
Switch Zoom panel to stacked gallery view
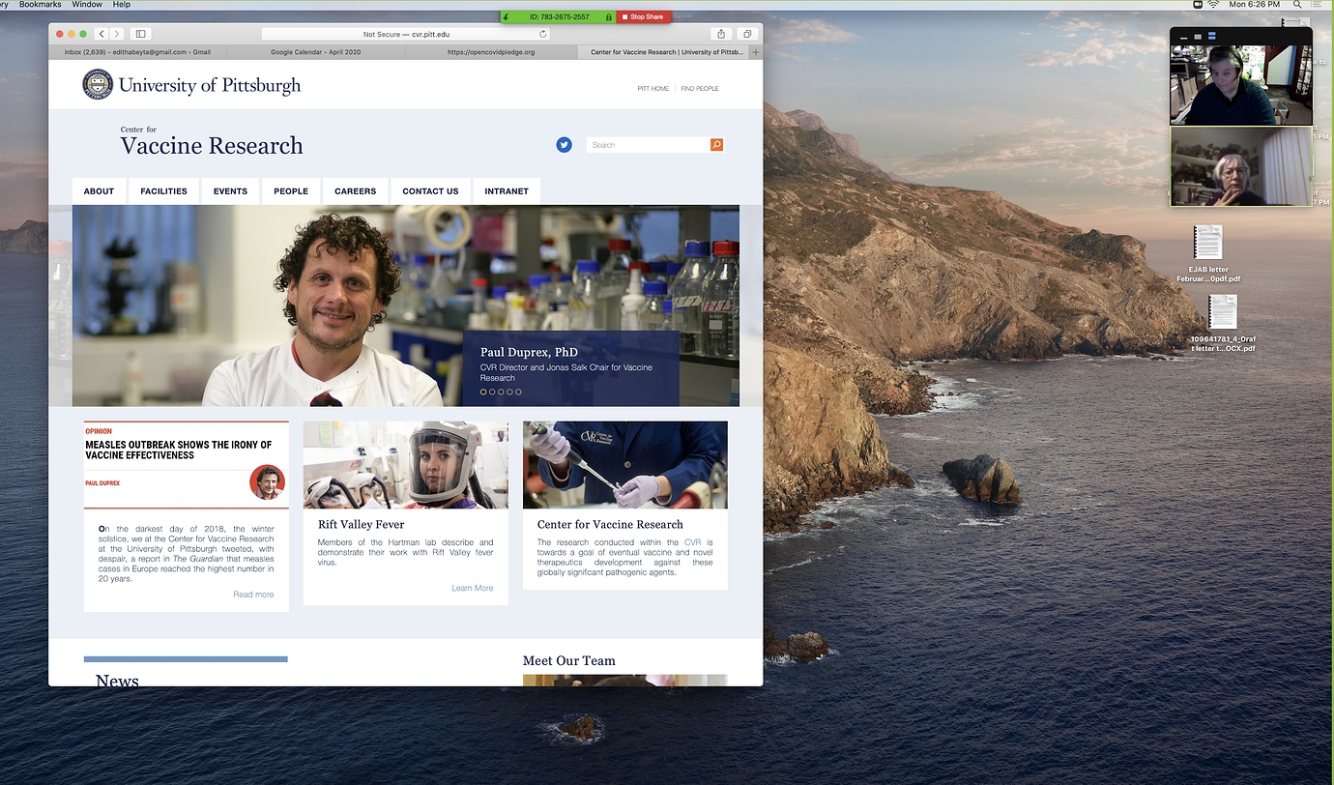tap(1213, 37)
